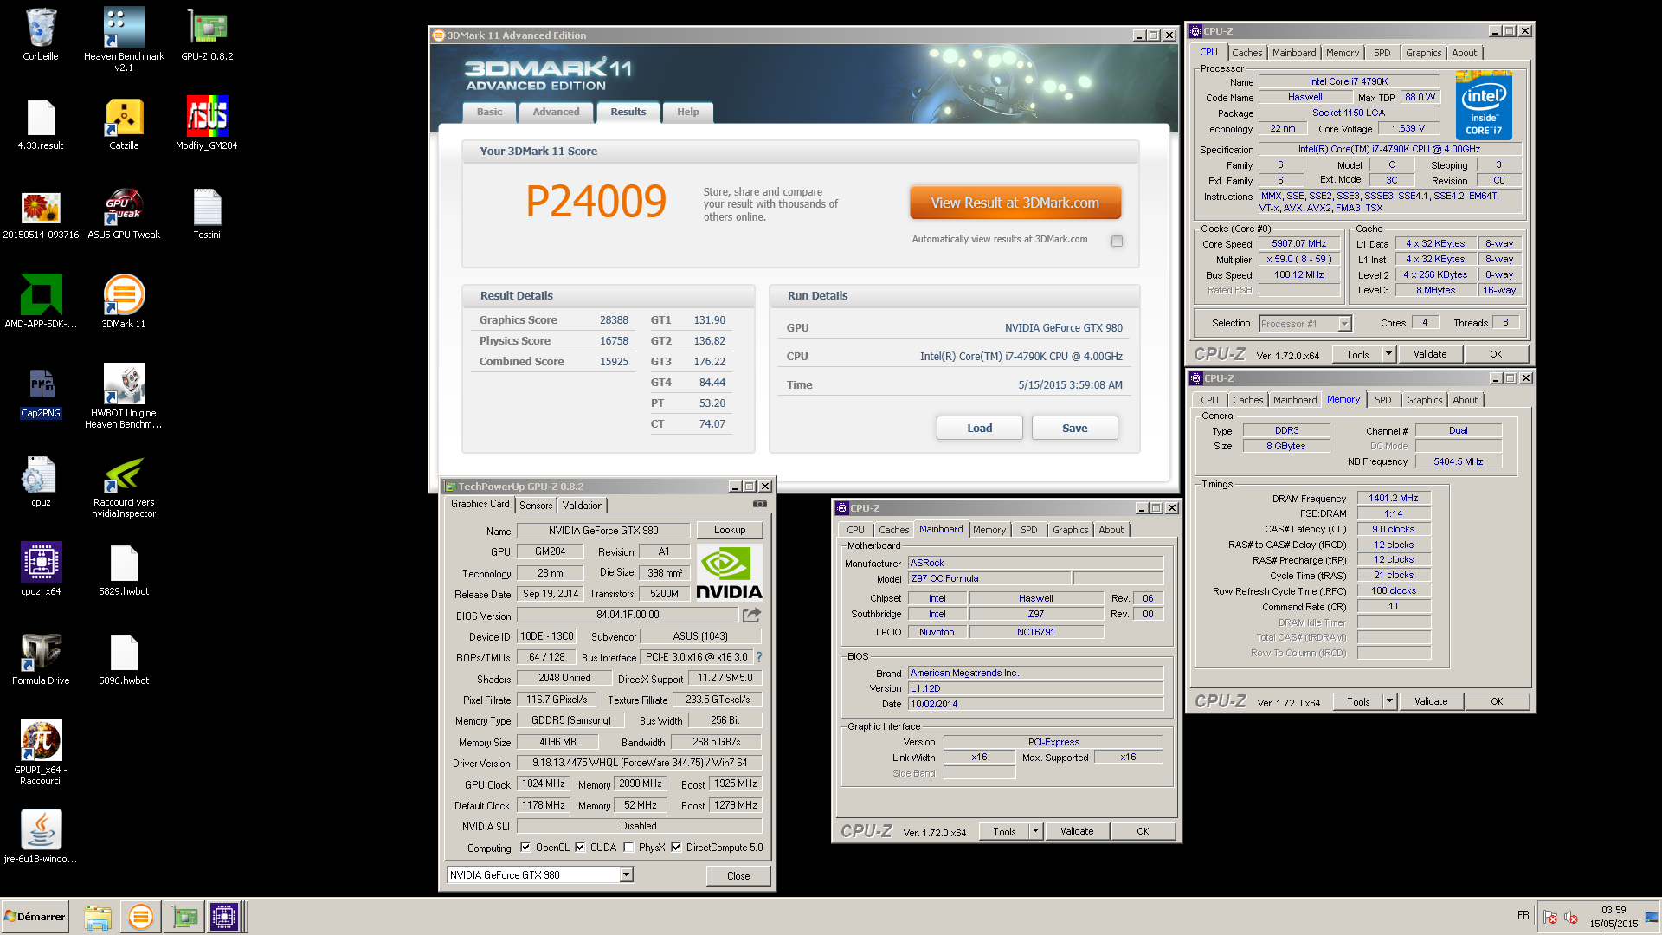Select the Cap2PNG desktop icon
Viewport: 1662px width, 935px height.
[41, 391]
